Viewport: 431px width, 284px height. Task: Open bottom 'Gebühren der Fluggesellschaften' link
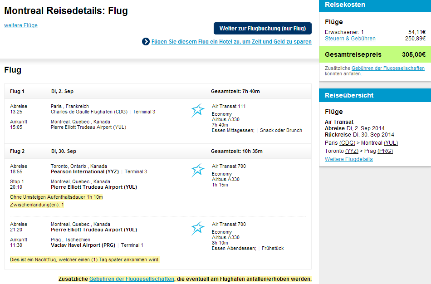(132, 279)
